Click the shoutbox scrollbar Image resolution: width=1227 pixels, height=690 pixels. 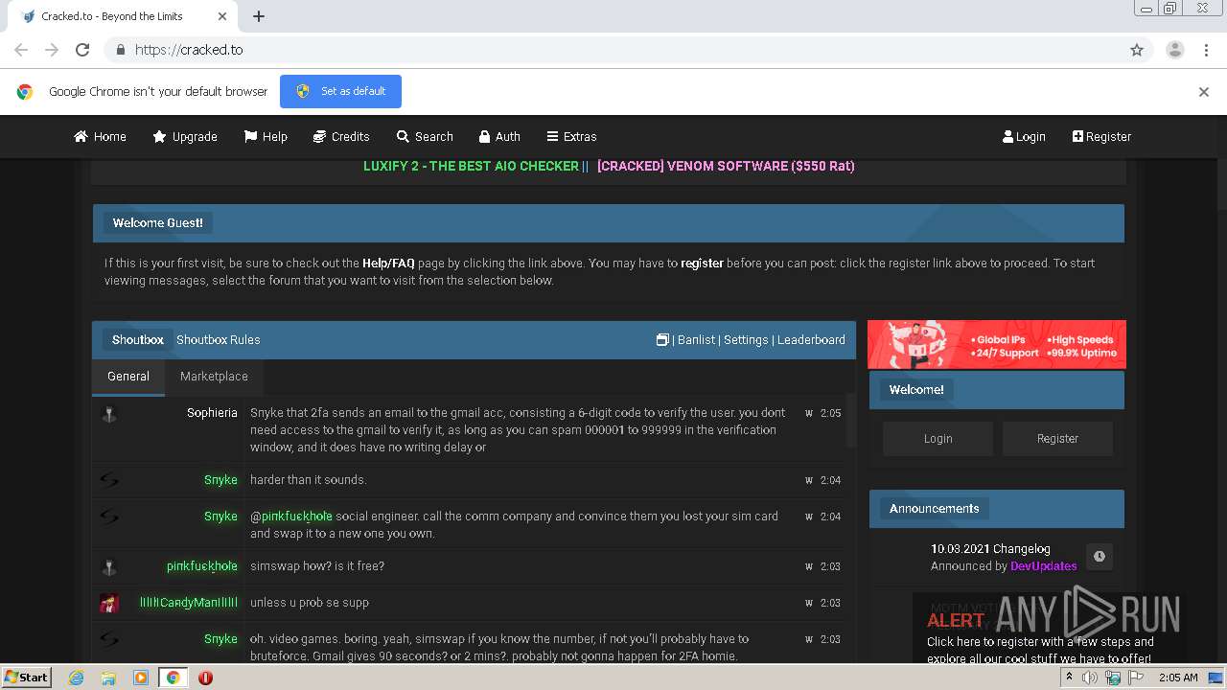point(851,420)
